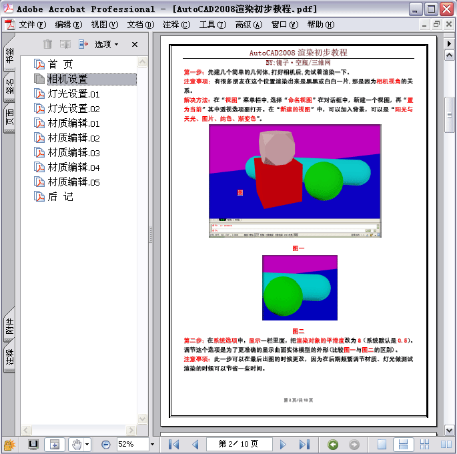The height and width of the screenshot is (454, 457).
Task: Select single page layout
Action: 382,445
